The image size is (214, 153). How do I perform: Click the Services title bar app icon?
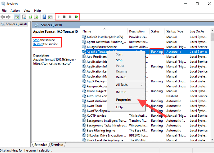point(3,3)
